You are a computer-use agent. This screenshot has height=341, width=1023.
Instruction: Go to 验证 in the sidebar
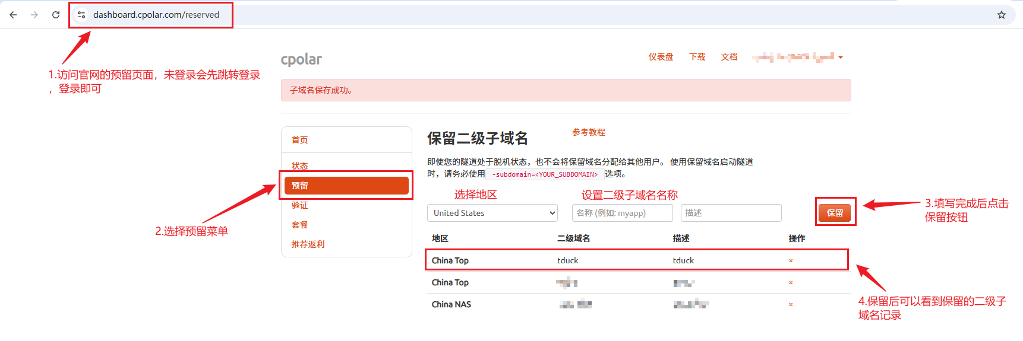point(300,205)
